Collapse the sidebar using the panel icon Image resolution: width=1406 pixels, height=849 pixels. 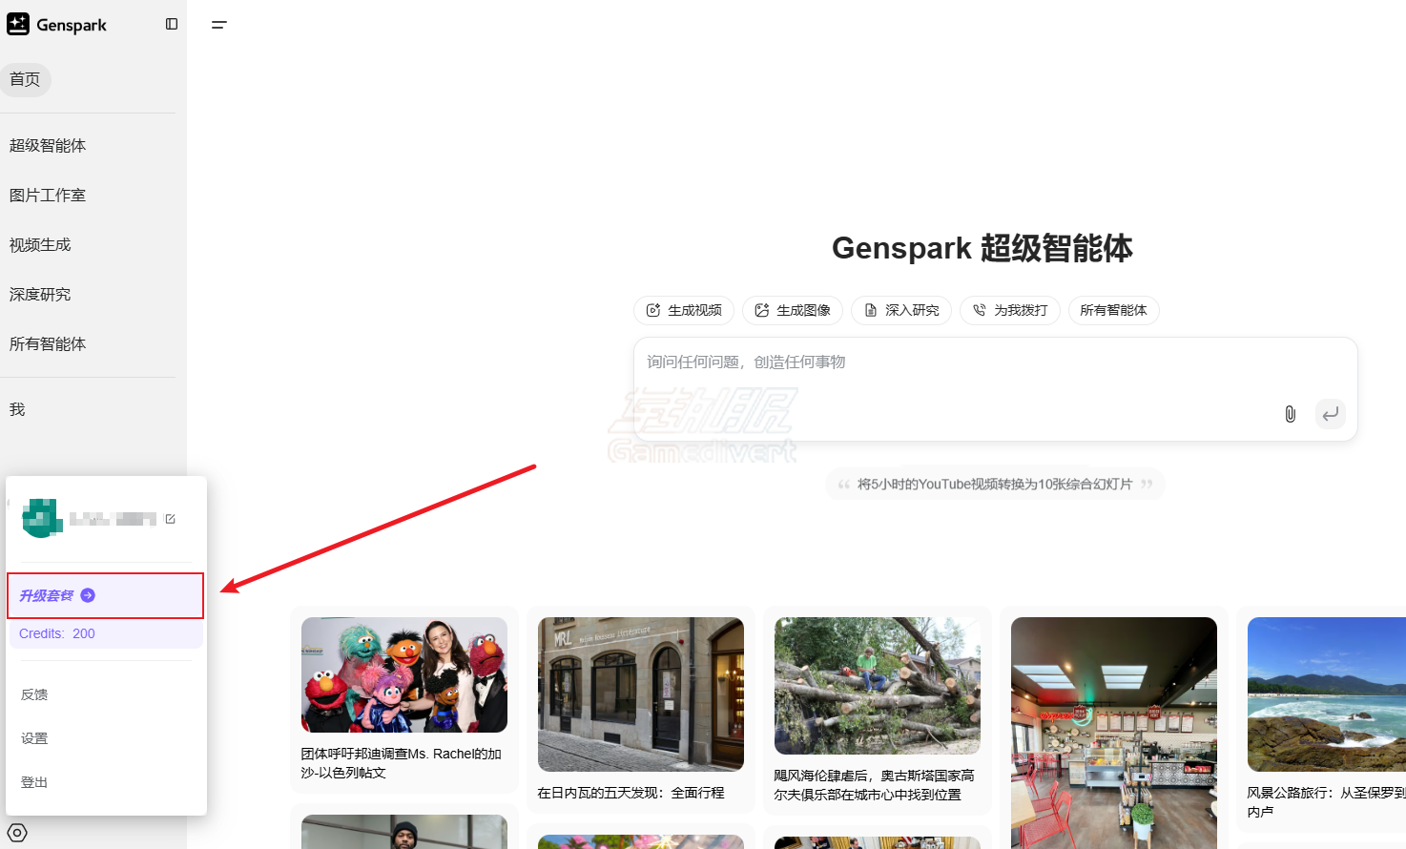click(x=172, y=24)
